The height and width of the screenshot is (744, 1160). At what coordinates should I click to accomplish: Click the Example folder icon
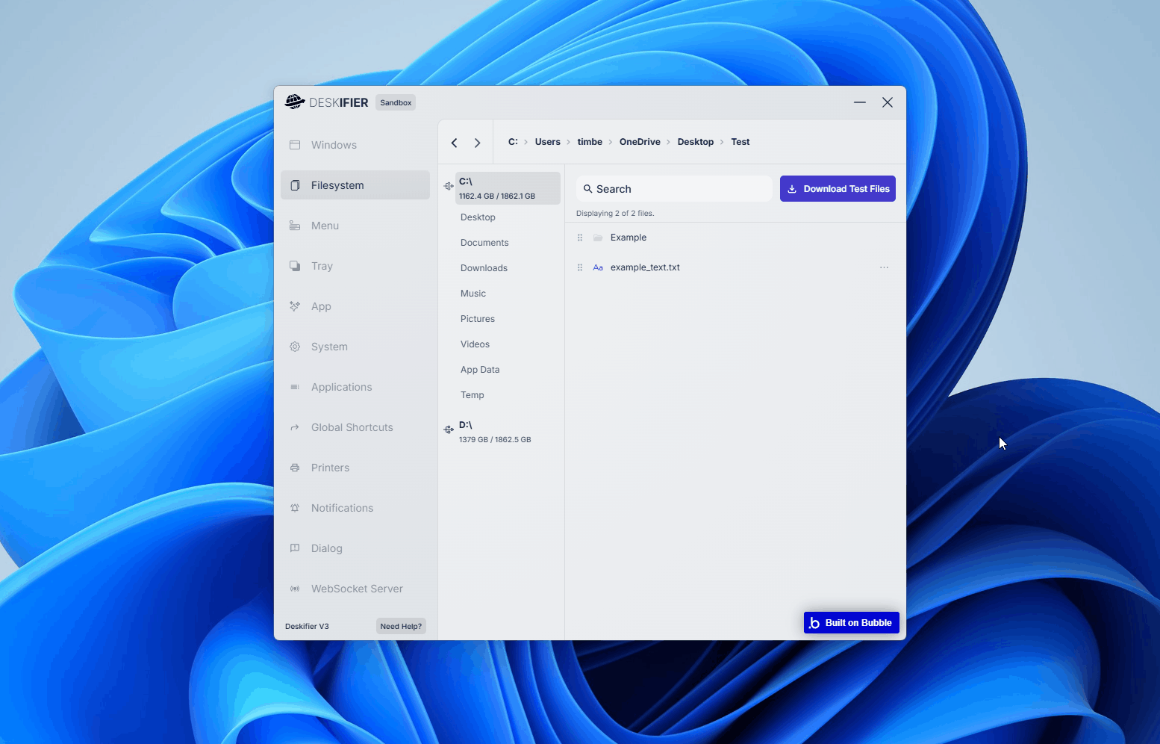pos(598,238)
